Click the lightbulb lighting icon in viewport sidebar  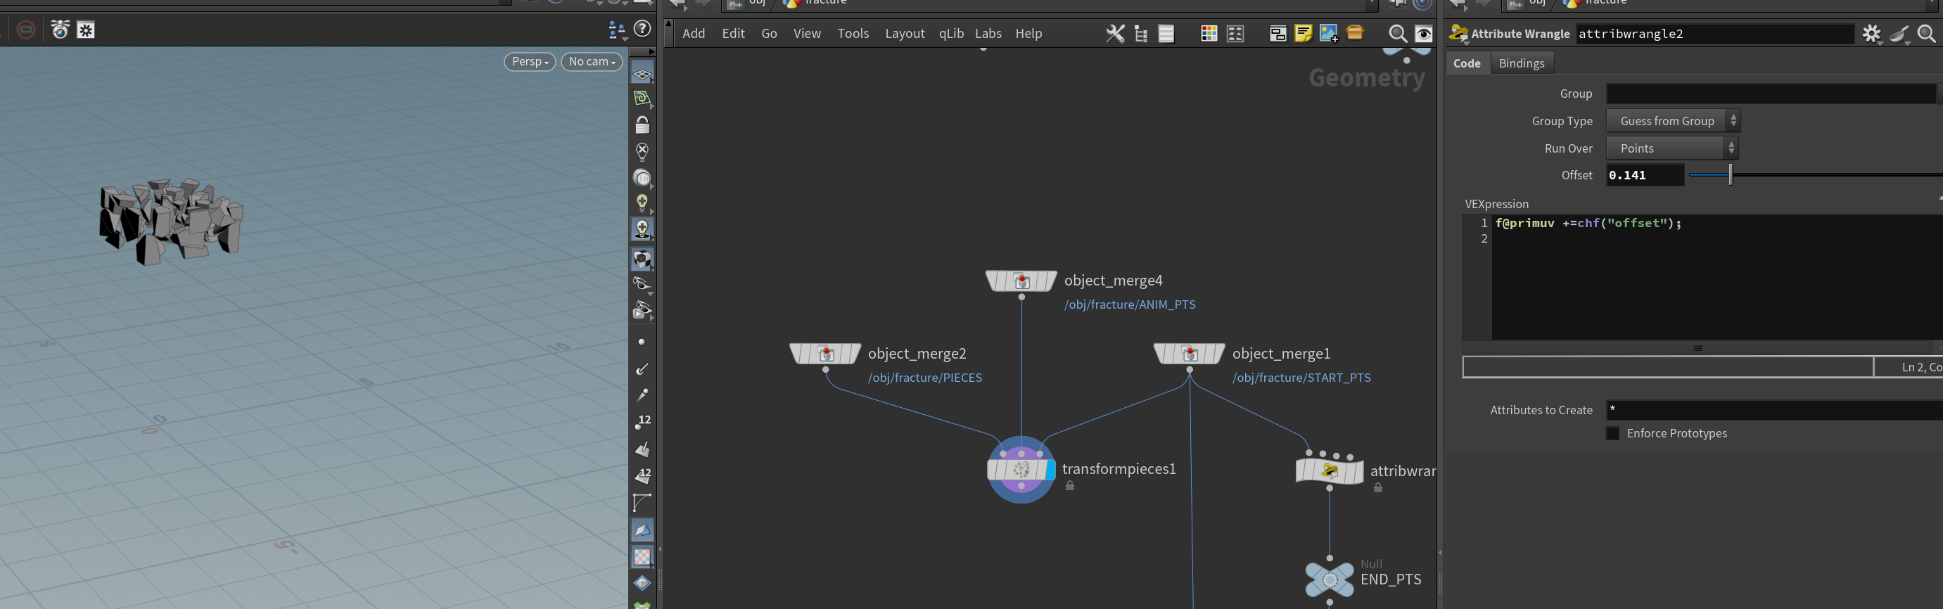coord(642,202)
